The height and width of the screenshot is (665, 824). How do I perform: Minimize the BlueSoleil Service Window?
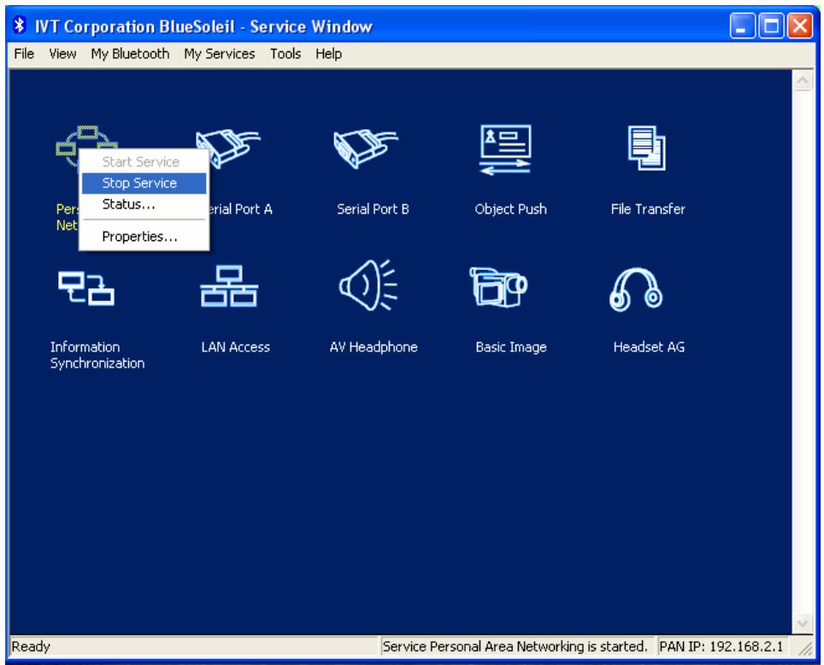(x=743, y=26)
